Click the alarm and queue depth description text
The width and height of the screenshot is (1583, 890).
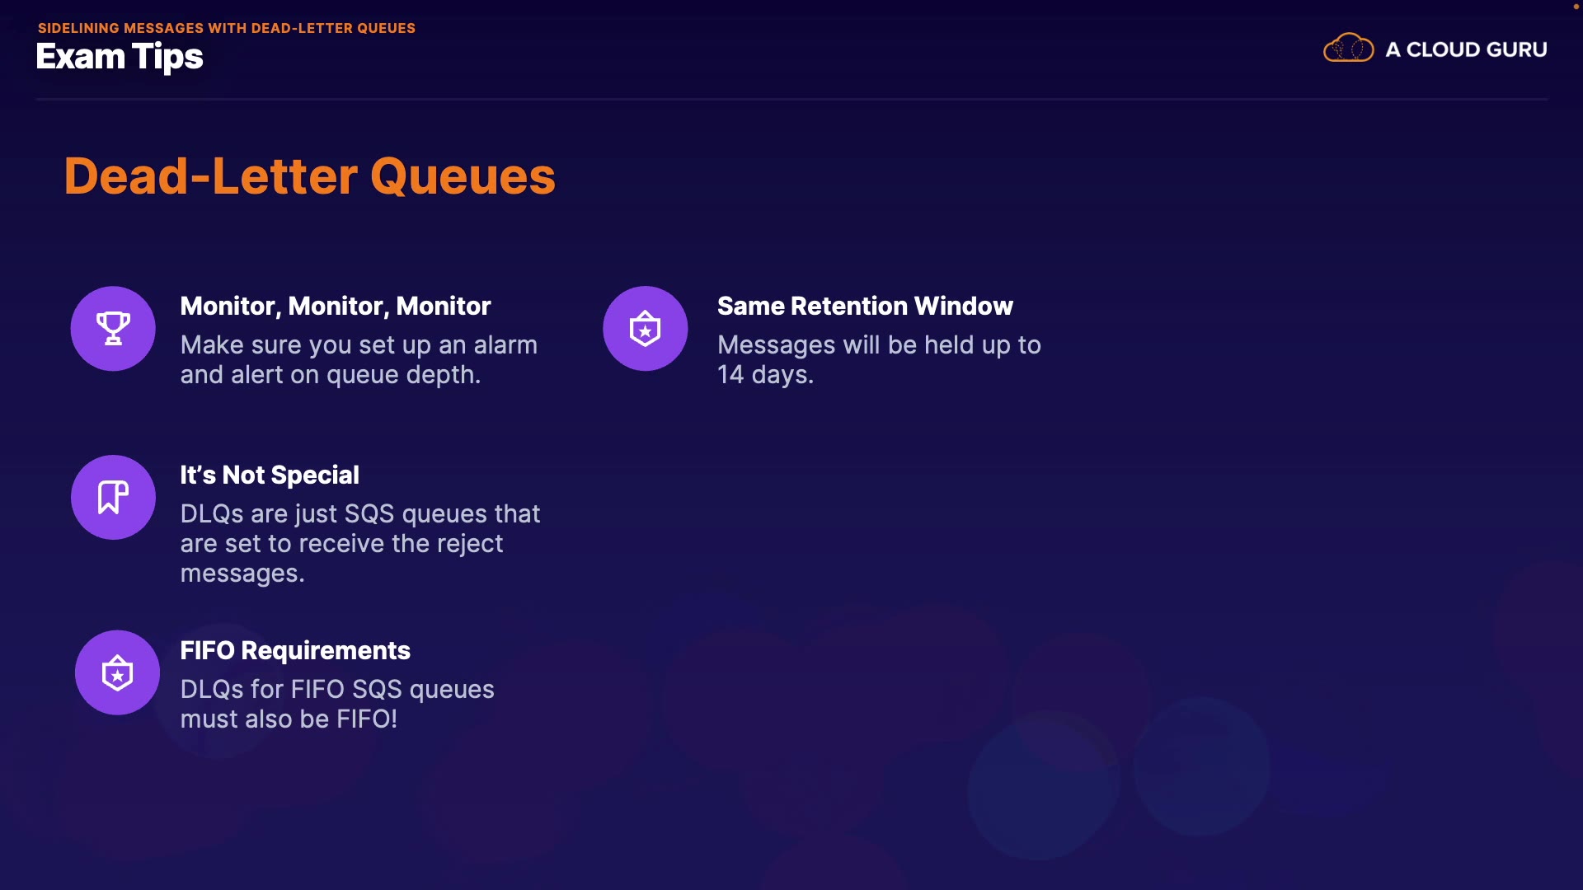(358, 360)
